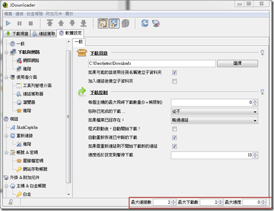Open the 連結 menu
This screenshot has height=211, width=274.
click(x=19, y=14)
